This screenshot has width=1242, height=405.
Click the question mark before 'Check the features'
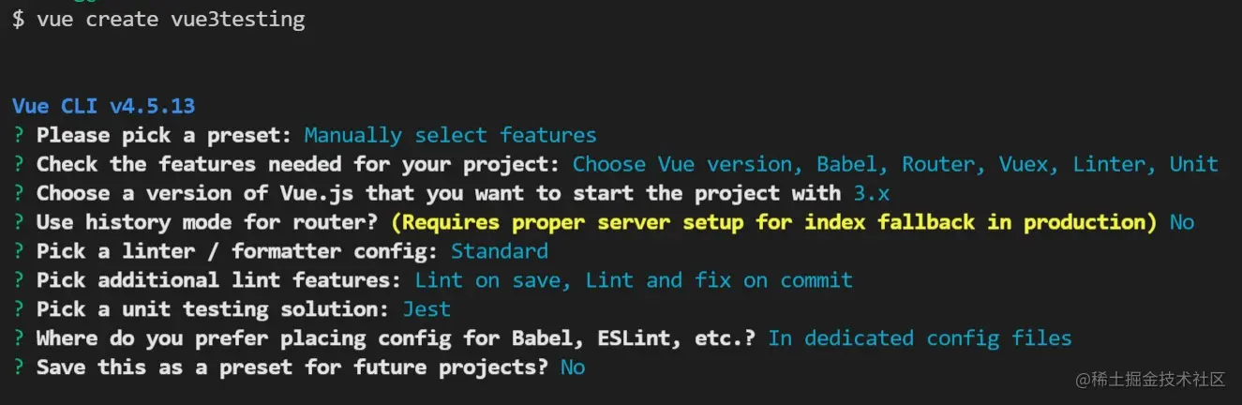[19, 165]
